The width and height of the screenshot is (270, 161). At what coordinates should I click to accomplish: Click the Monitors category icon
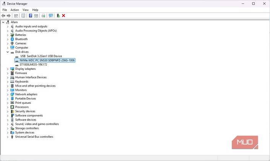12,90
